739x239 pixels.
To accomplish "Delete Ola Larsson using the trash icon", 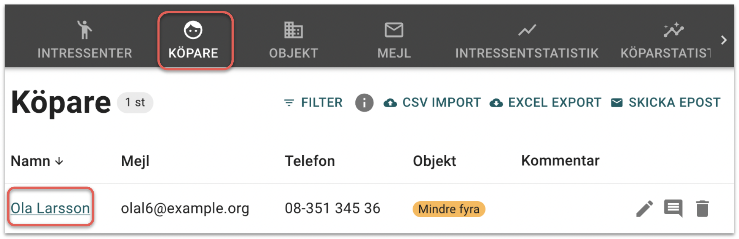I will (702, 209).
